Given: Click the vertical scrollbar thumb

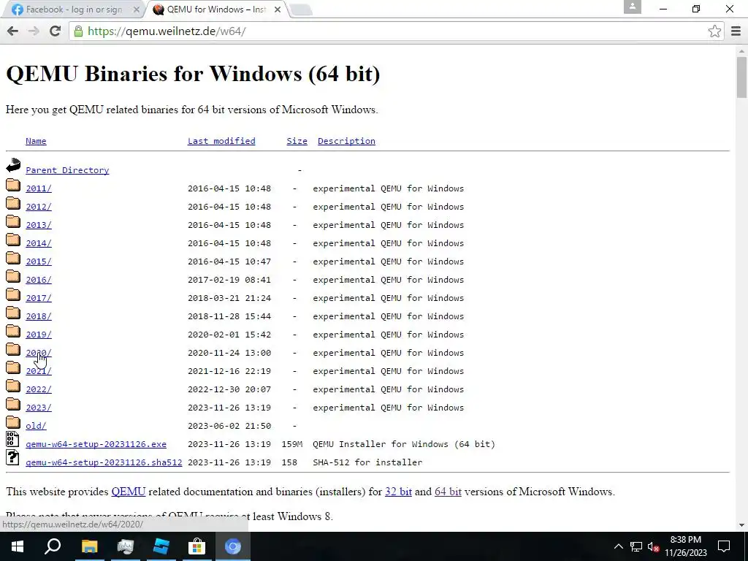Looking at the screenshot, I should 742,76.
